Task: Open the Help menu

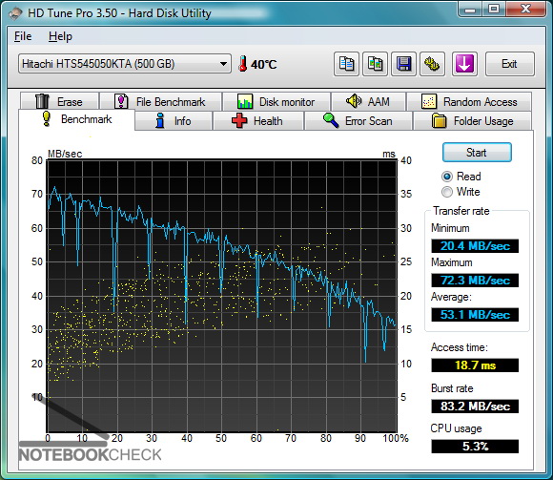Action: tap(60, 36)
